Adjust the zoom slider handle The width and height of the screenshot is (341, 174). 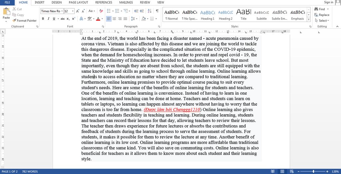point(313,171)
